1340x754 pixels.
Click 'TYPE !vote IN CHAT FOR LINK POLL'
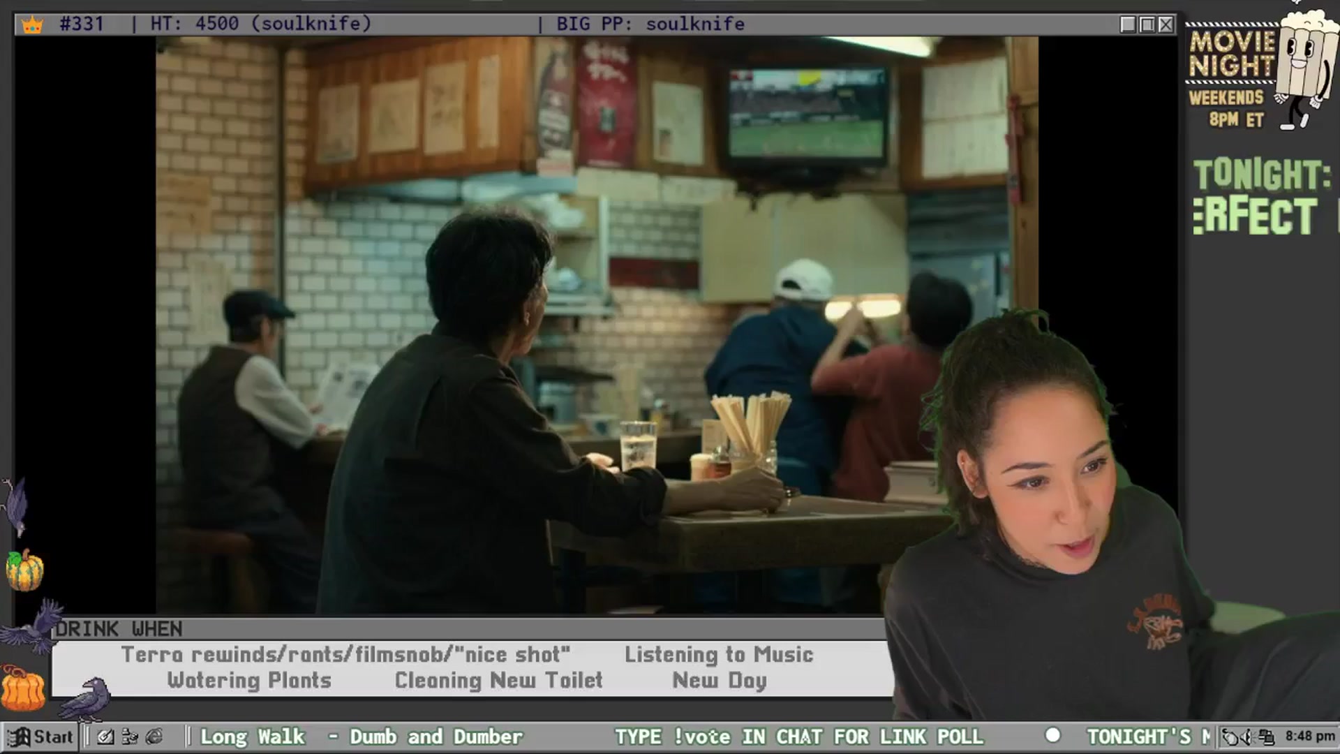(798, 737)
